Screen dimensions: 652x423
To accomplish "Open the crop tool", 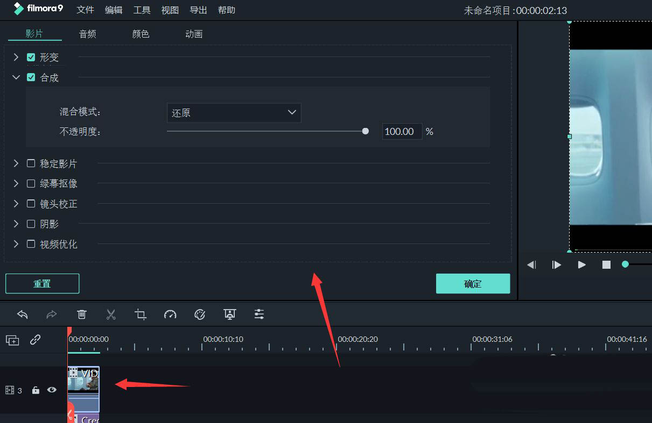I will click(x=141, y=314).
